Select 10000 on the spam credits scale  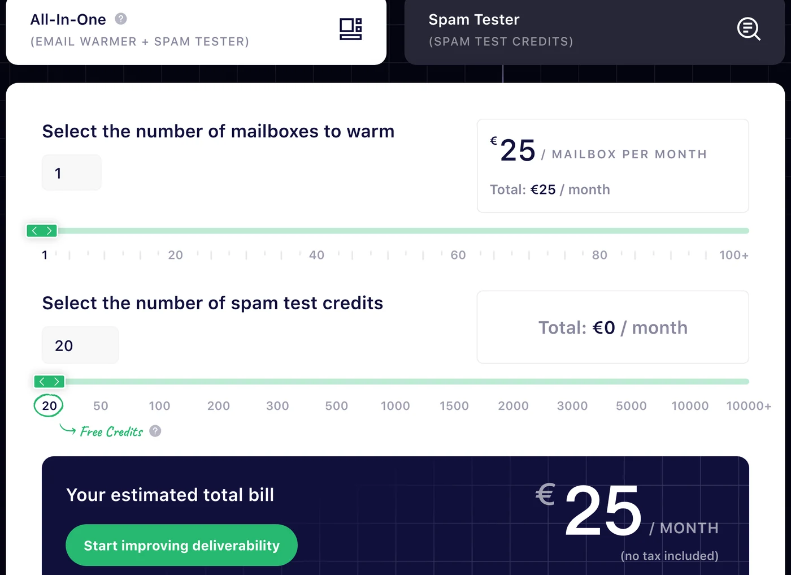(690, 406)
